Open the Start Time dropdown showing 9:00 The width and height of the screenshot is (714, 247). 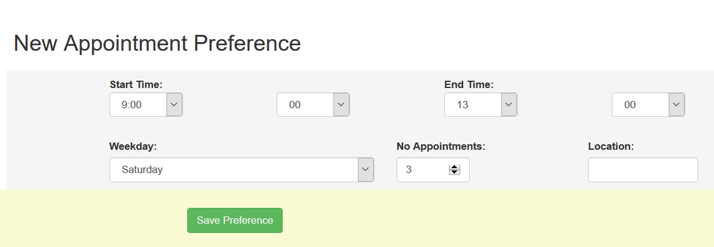pyautogui.click(x=138, y=105)
